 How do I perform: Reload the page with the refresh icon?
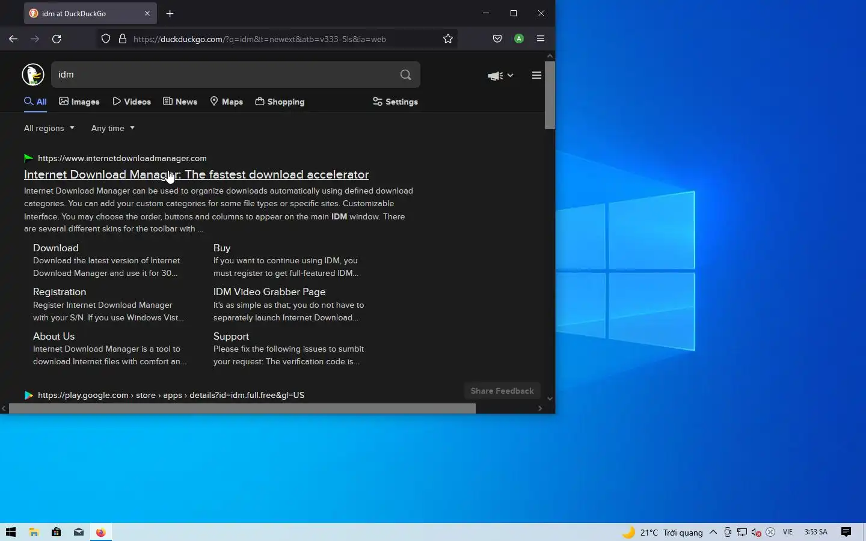57,39
